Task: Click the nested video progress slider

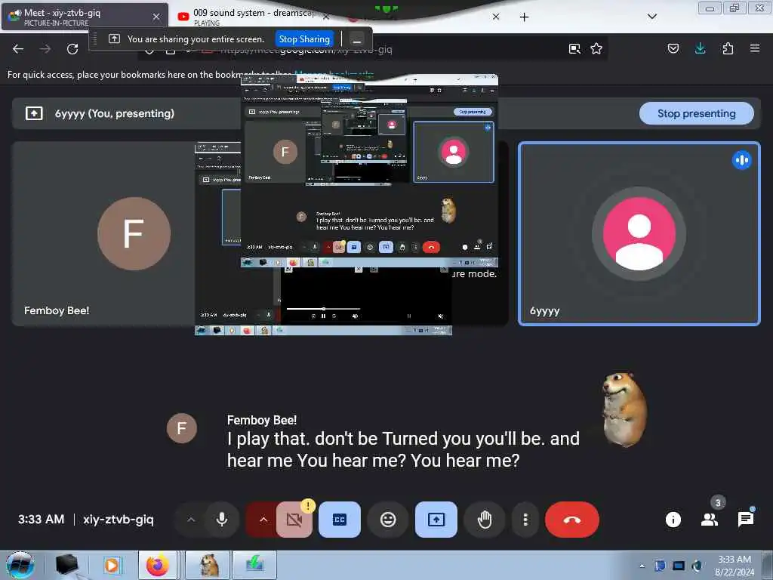Action: coord(323,309)
